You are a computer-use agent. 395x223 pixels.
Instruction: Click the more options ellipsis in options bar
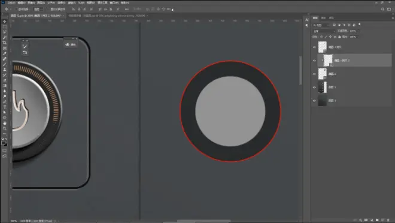[x=127, y=10]
